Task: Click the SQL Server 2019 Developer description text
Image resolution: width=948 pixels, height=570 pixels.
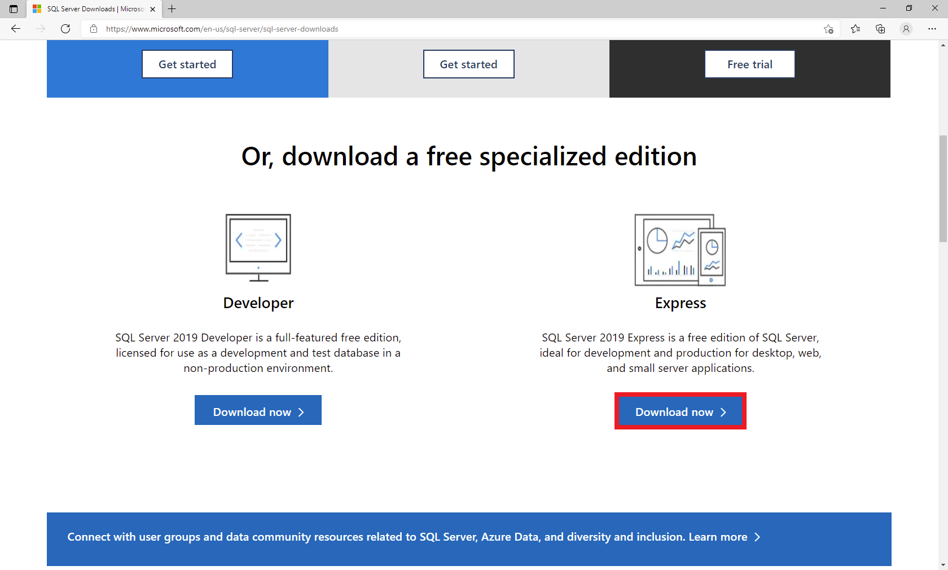Action: [x=258, y=353]
